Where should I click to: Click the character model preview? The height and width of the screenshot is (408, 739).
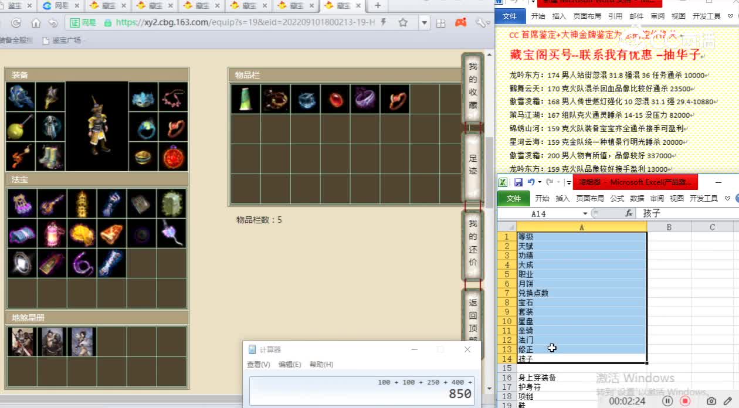click(97, 126)
